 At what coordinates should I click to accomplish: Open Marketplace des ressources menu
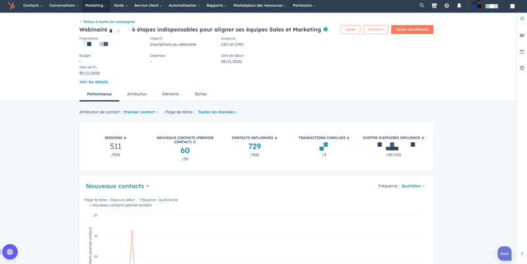tap(260, 6)
